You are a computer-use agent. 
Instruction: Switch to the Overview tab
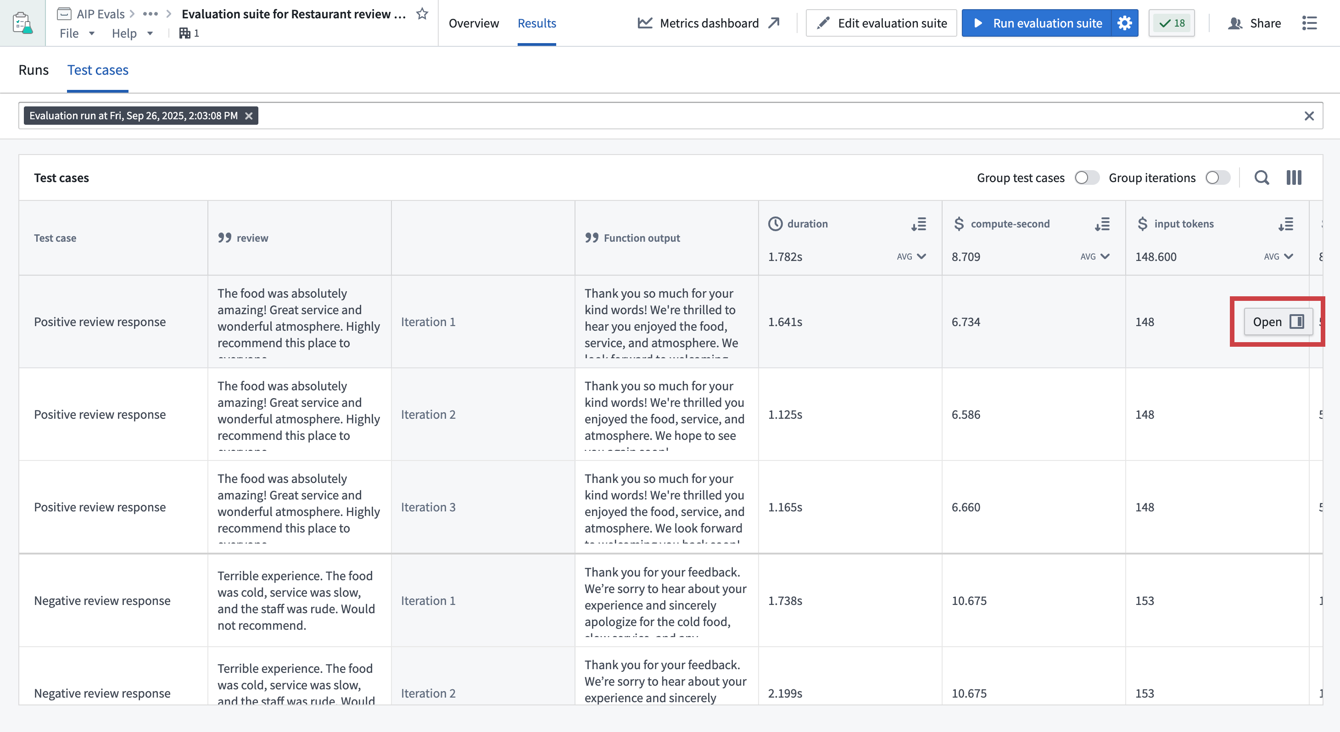tap(474, 23)
